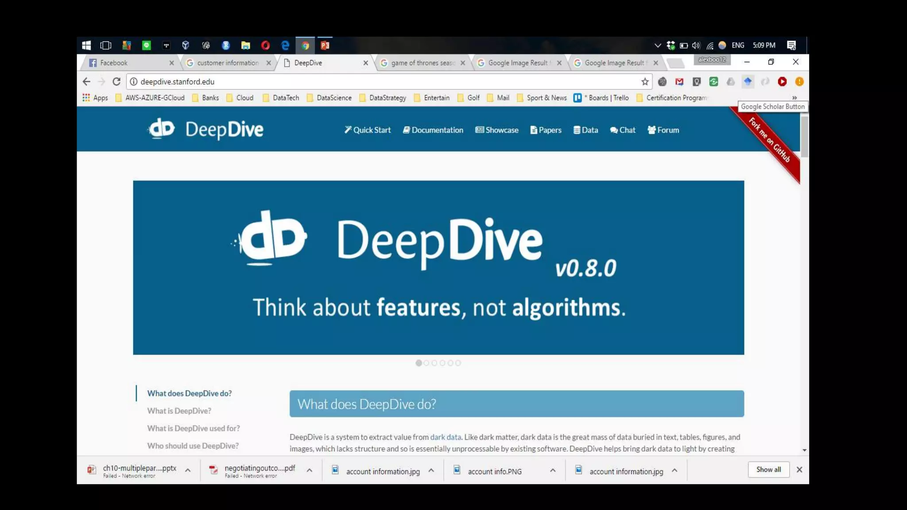The width and height of the screenshot is (907, 510).
Task: Click the Show all downloads button
Action: tap(768, 469)
